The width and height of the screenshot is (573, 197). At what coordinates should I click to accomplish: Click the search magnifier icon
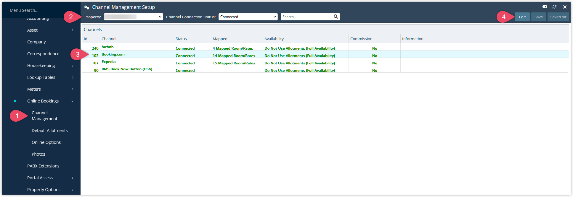click(x=336, y=17)
